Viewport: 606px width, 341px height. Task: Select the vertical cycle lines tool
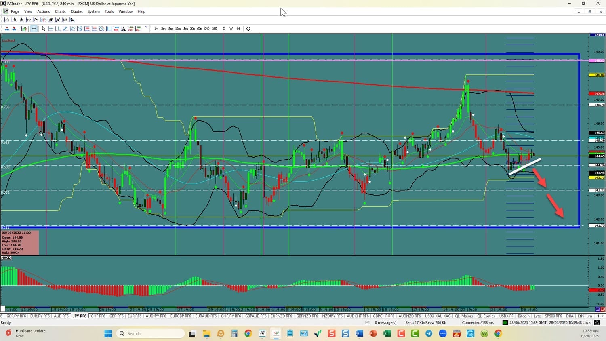pos(109,29)
